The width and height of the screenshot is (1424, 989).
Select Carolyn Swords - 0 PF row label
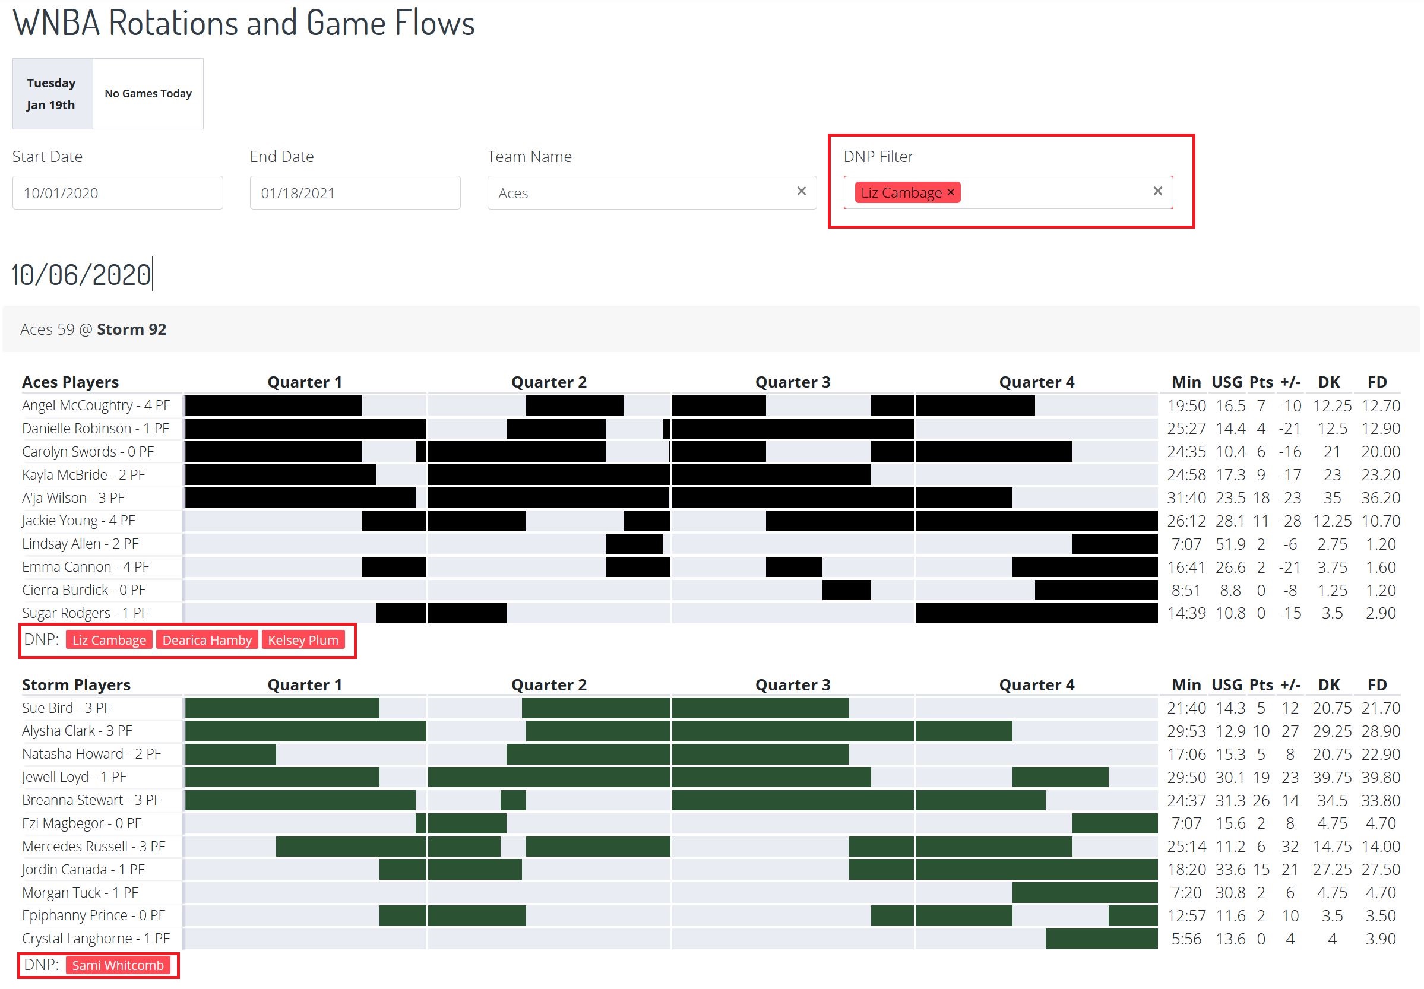(88, 452)
